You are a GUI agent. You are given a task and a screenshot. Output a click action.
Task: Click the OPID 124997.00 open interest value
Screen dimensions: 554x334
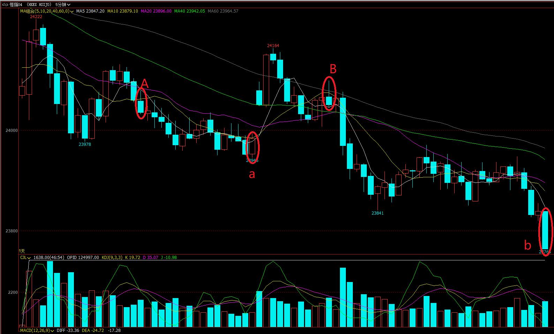83,258
